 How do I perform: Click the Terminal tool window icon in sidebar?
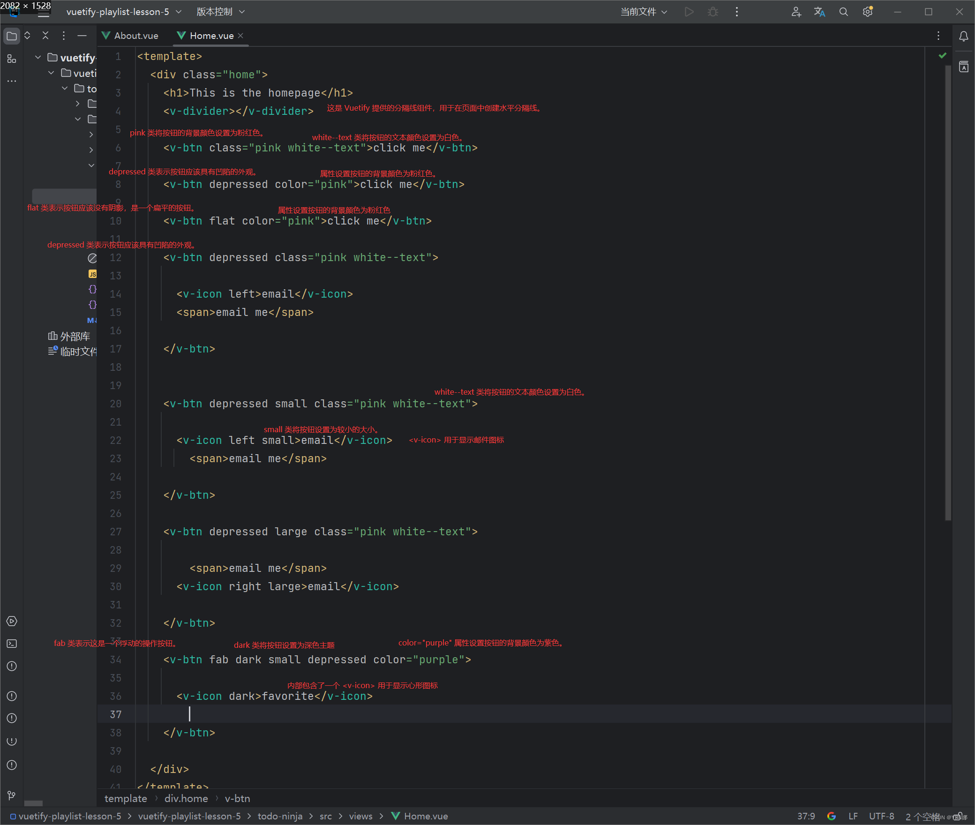point(12,644)
